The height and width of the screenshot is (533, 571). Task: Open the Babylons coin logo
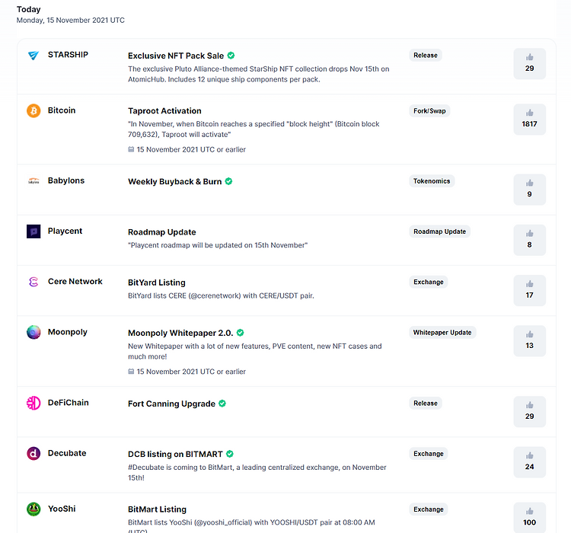click(33, 180)
